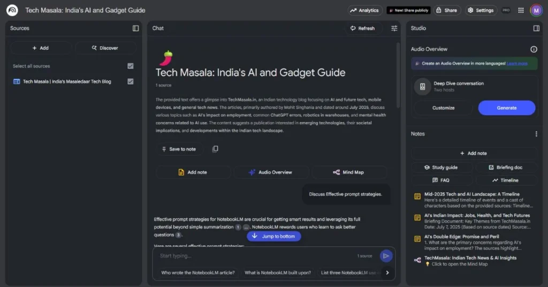Click the chat panel scrollbar
Viewport: 548px width, 287px height.
click(x=398, y=75)
